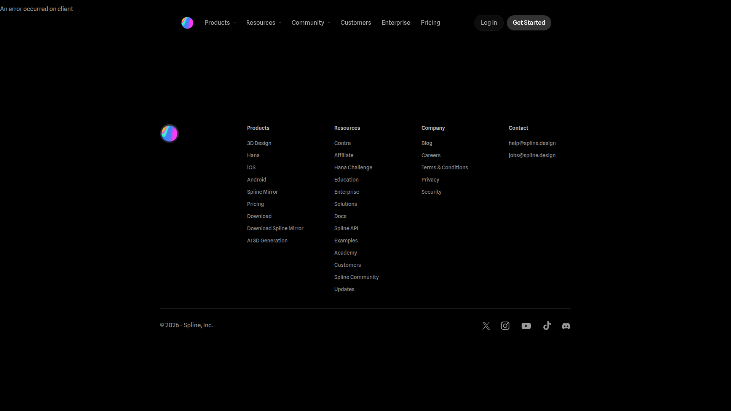The image size is (731, 411).
Task: Open Spline's X (Twitter) profile icon
Action: pos(486,326)
